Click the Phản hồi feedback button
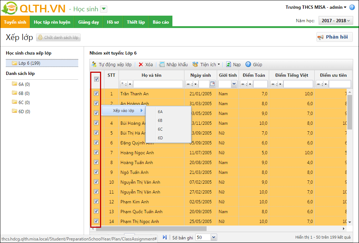Image resolution: width=359 pixels, height=243 pixels. (x=334, y=37)
